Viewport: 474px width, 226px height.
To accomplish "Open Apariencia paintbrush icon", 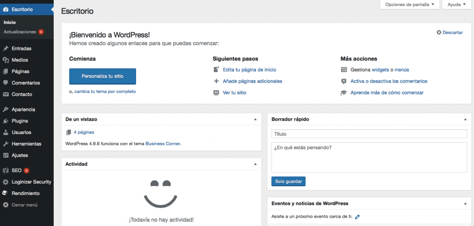I will (x=6, y=110).
